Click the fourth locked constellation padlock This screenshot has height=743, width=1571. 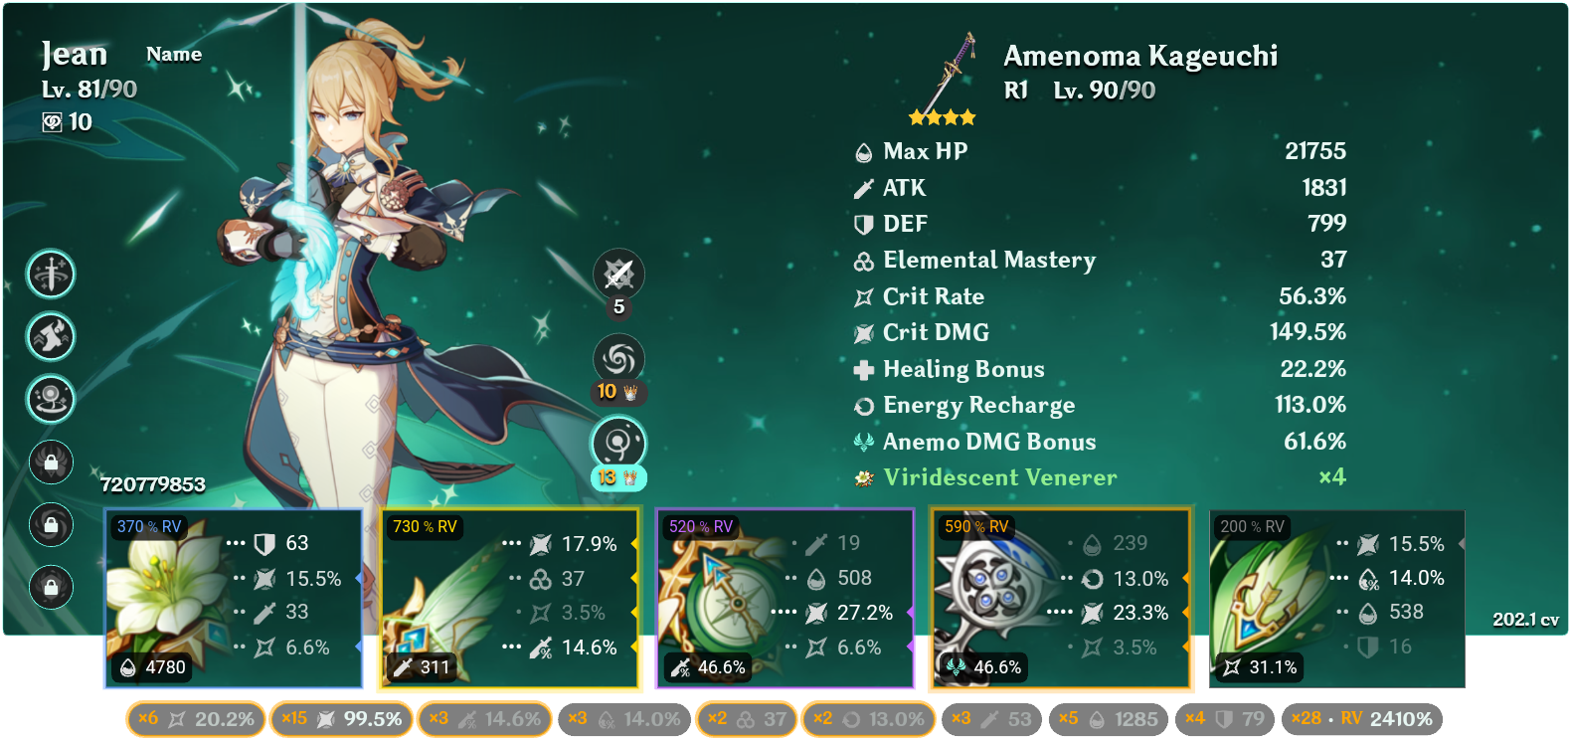(x=51, y=462)
